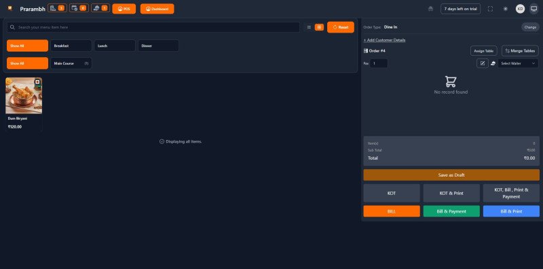Switch to list view layout

tap(309, 27)
